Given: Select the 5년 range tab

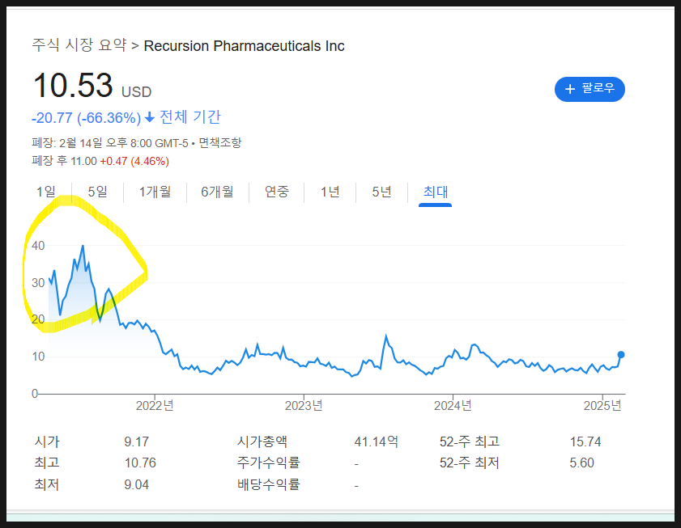Looking at the screenshot, I should coord(381,192).
